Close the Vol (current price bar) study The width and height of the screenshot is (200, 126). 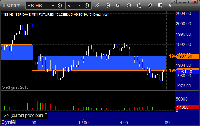[x=46, y=113]
